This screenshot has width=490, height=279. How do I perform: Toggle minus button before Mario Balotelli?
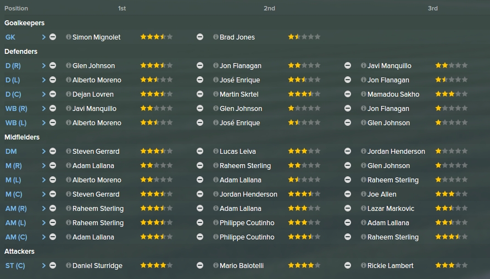coord(200,266)
